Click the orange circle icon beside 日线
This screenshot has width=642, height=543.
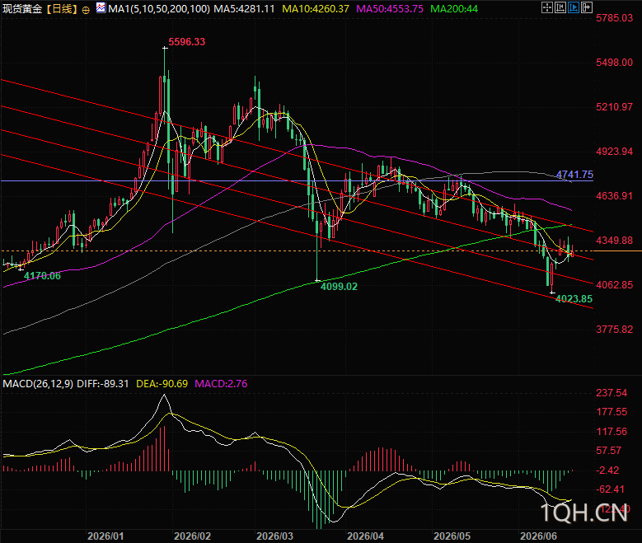tap(86, 10)
